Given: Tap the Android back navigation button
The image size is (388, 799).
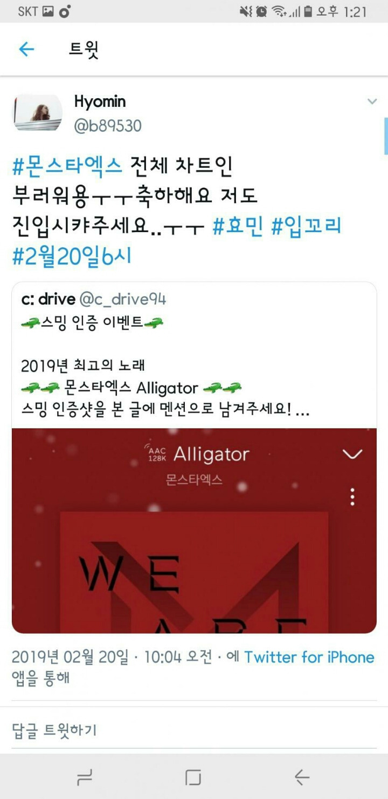Looking at the screenshot, I should [x=302, y=777].
